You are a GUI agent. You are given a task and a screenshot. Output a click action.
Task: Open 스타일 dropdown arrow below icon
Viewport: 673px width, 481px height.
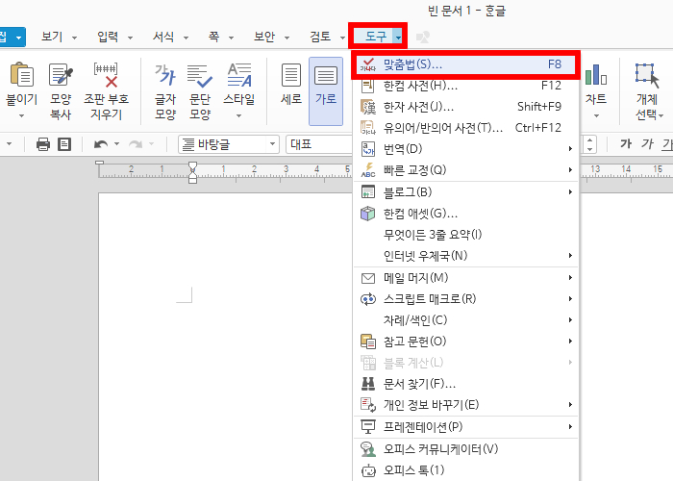(x=239, y=115)
